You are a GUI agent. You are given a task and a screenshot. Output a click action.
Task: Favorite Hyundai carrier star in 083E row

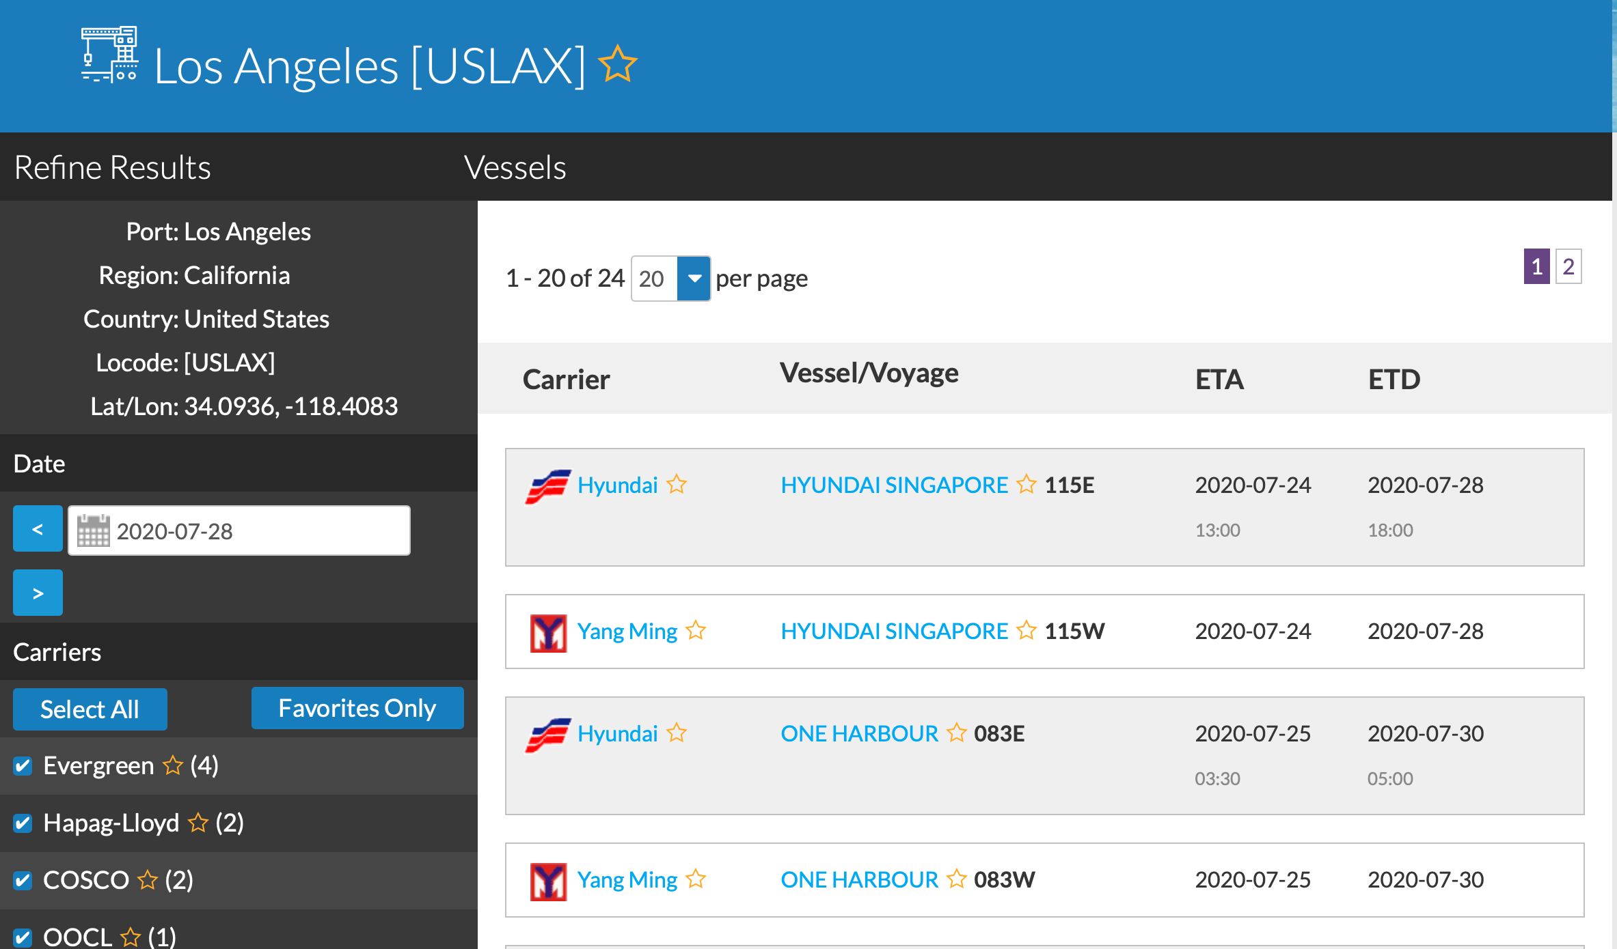[x=677, y=733]
